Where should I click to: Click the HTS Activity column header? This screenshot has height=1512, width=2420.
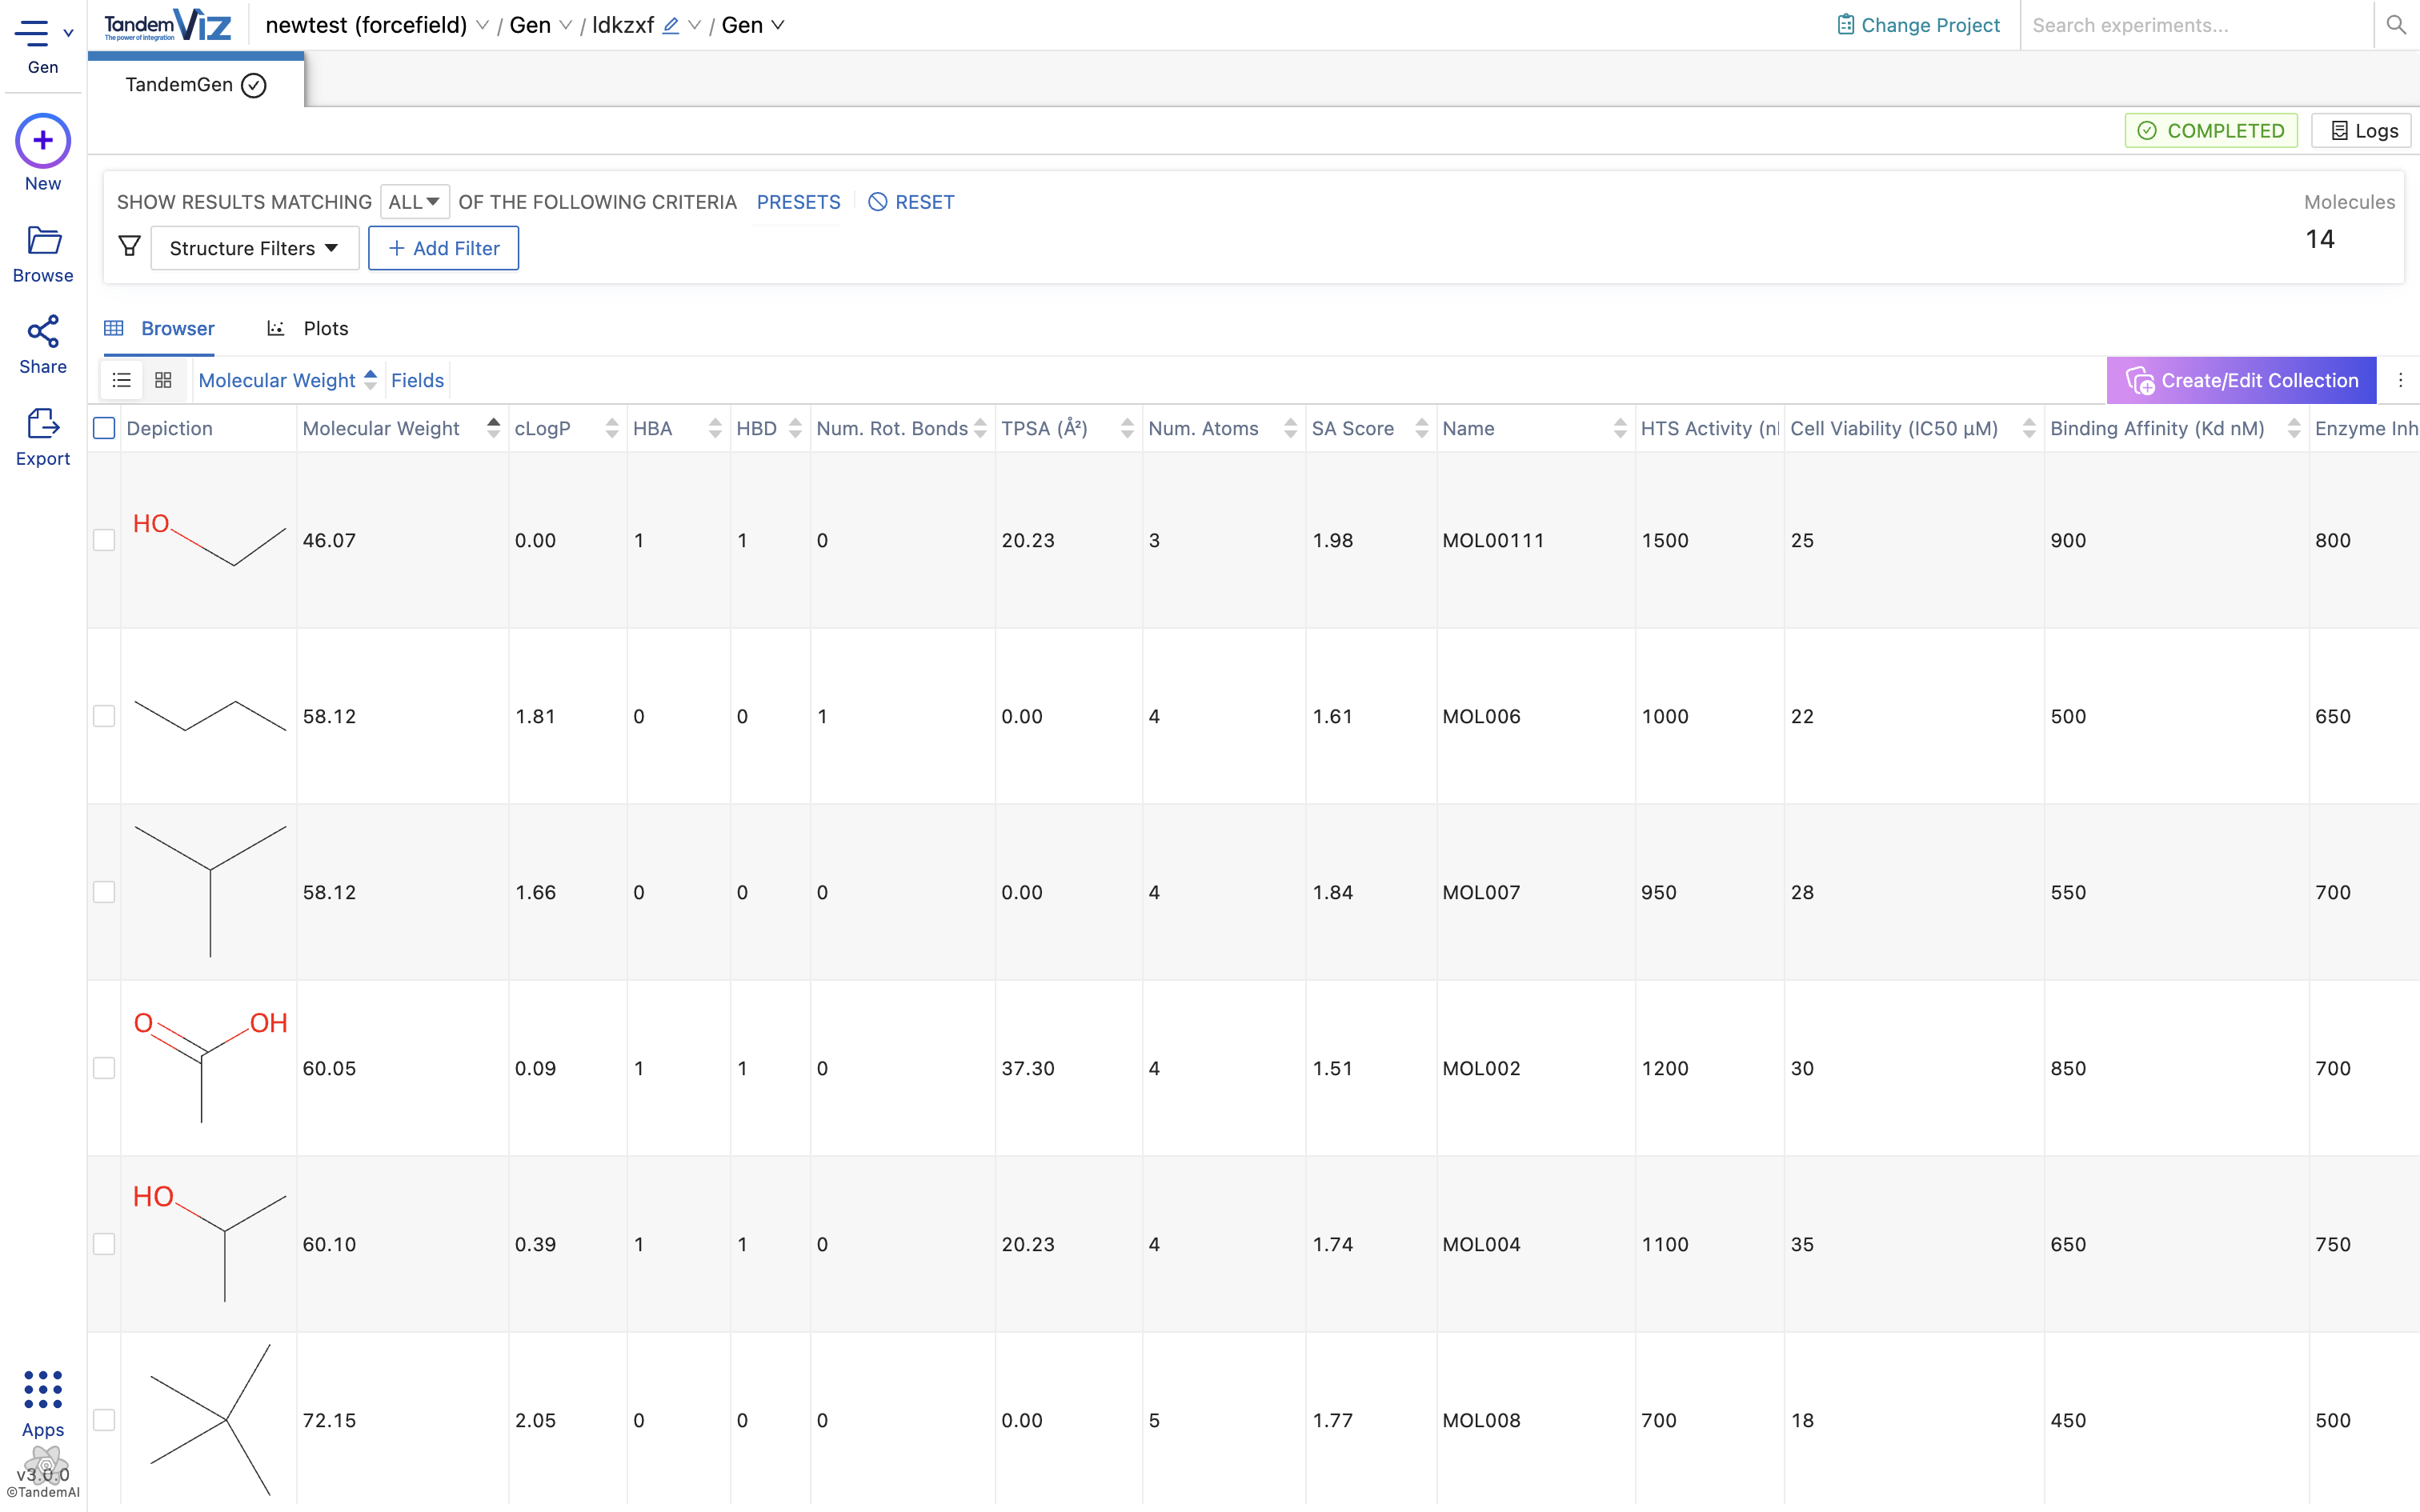[x=1709, y=428]
